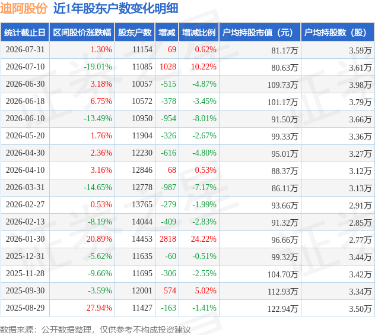Click the 数据来源 footer note
375x335 pixels.
[x=95, y=330]
